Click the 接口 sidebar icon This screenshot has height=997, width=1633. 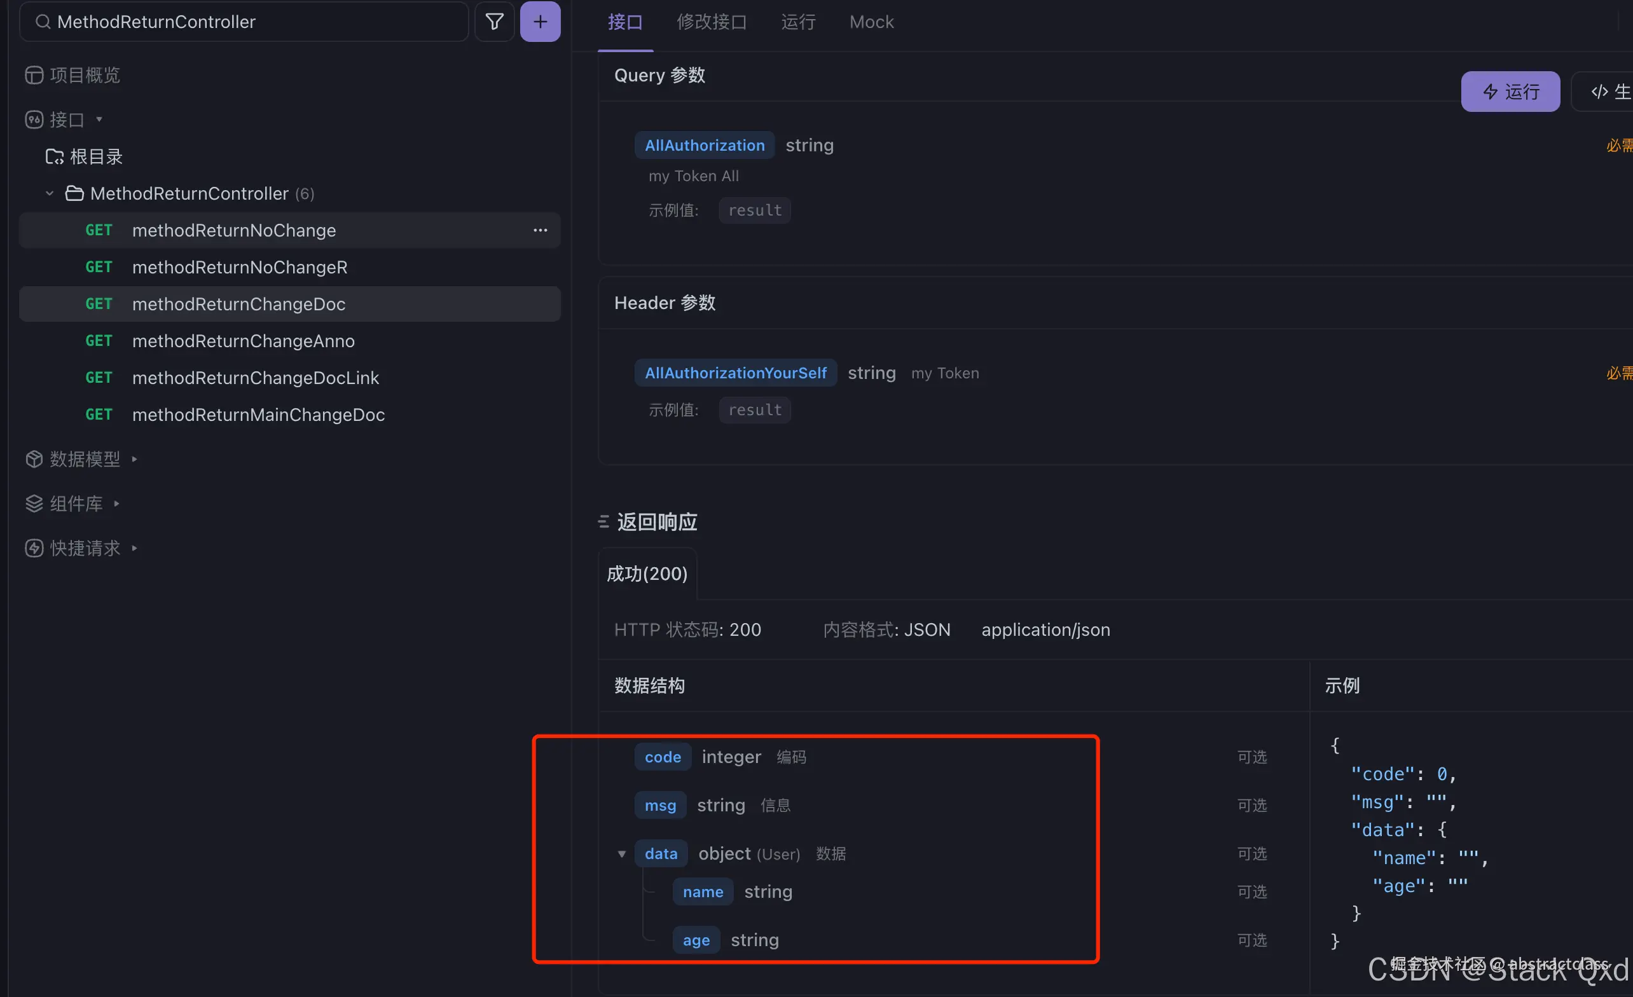34,120
